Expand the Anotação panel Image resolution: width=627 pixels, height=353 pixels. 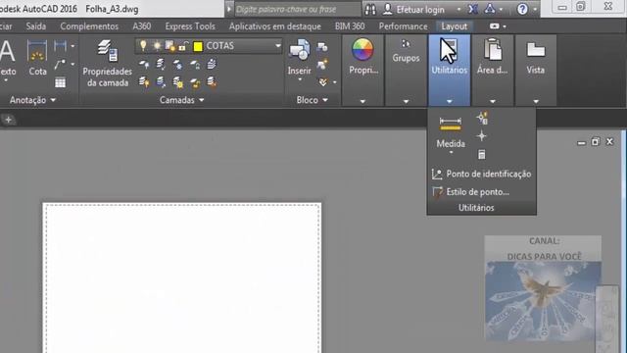[x=32, y=100]
